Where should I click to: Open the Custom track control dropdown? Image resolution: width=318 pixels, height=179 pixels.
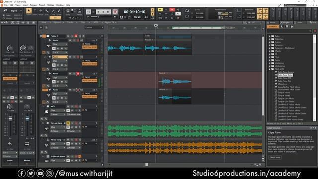[94, 27]
